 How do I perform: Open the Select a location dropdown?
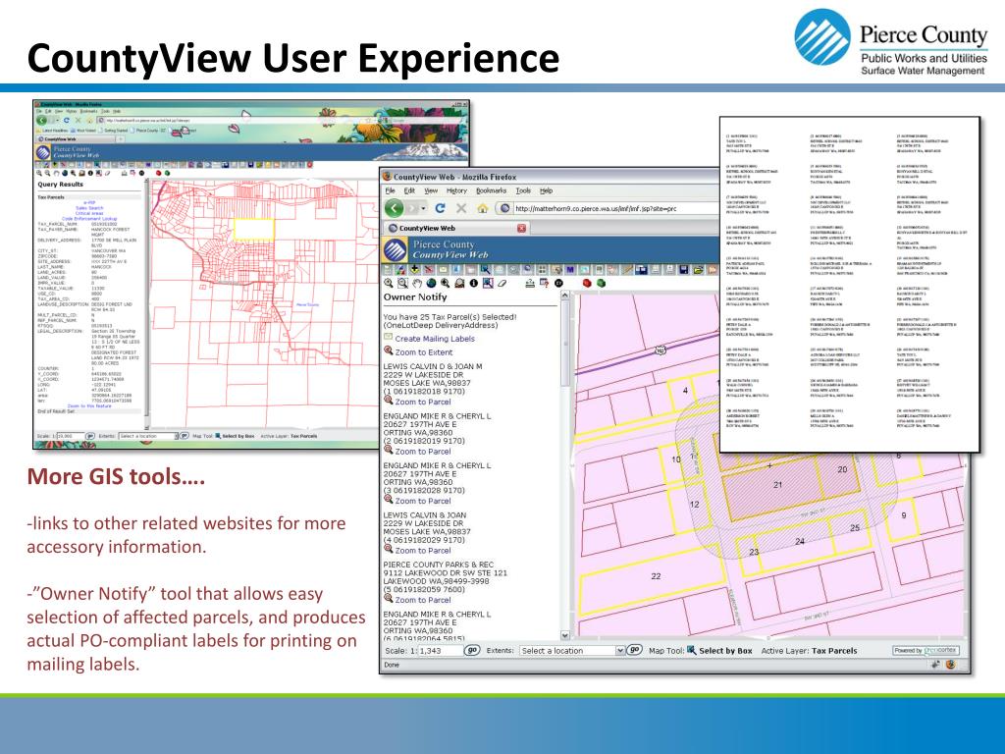(x=572, y=650)
